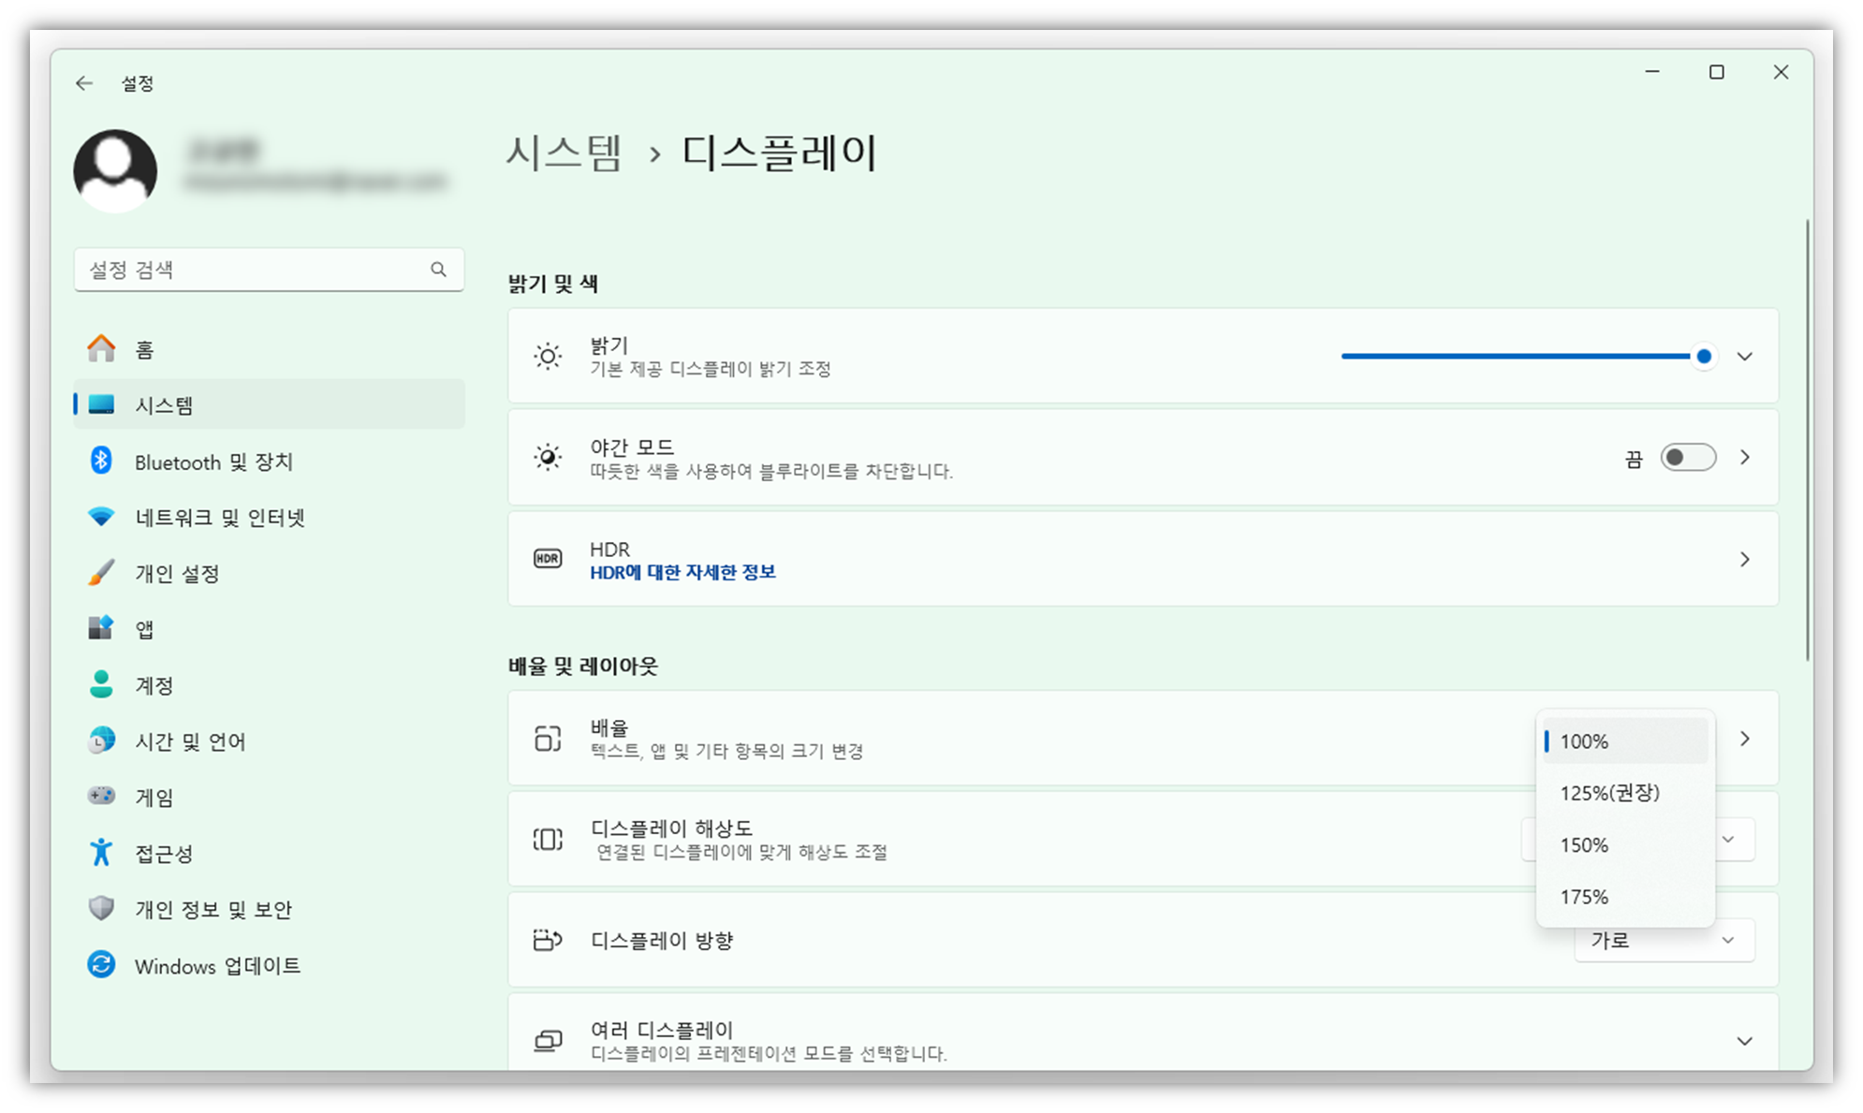
Task: Expand the 여러 디스플레이 section
Action: (x=1744, y=1040)
